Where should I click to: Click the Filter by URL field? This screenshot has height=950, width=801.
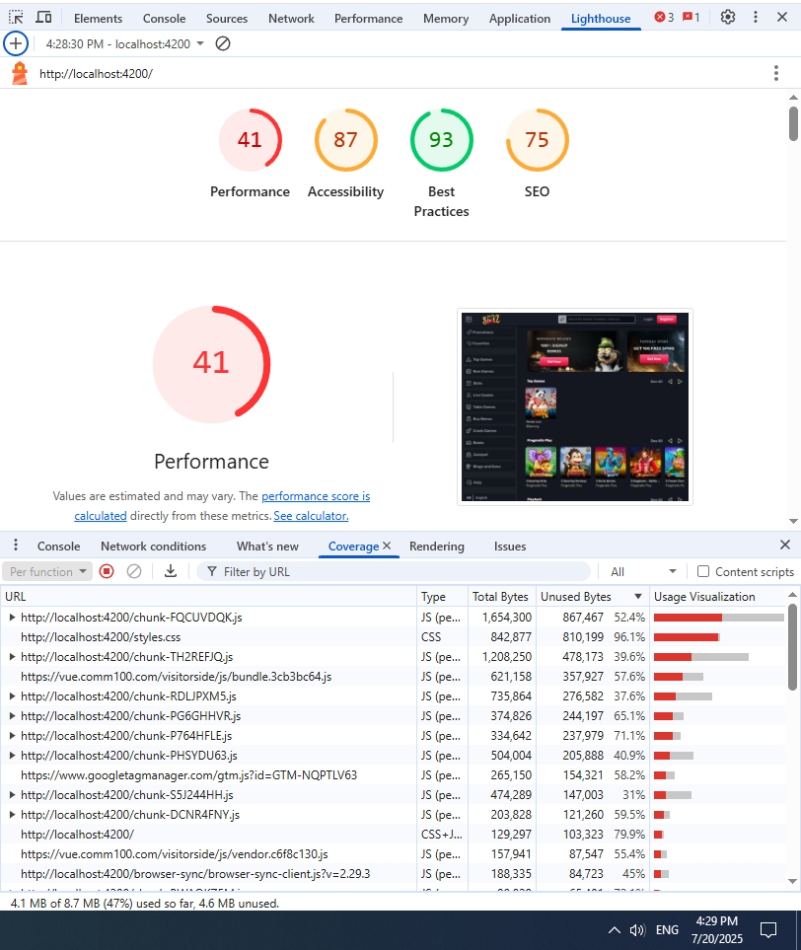[394, 571]
